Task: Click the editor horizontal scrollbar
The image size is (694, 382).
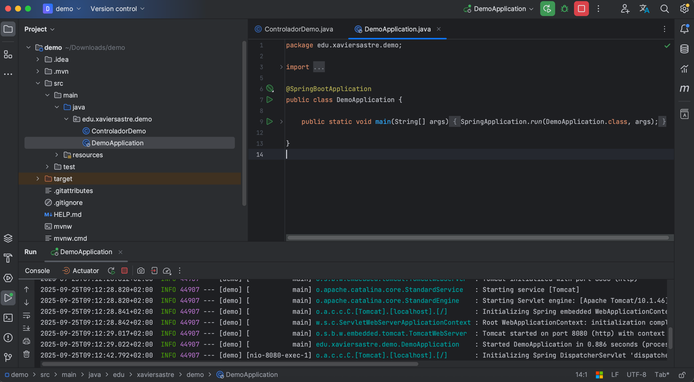Action: [x=478, y=238]
